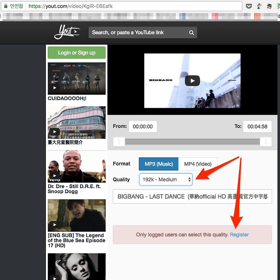Click the left start handle of the trim slider

point(119,142)
